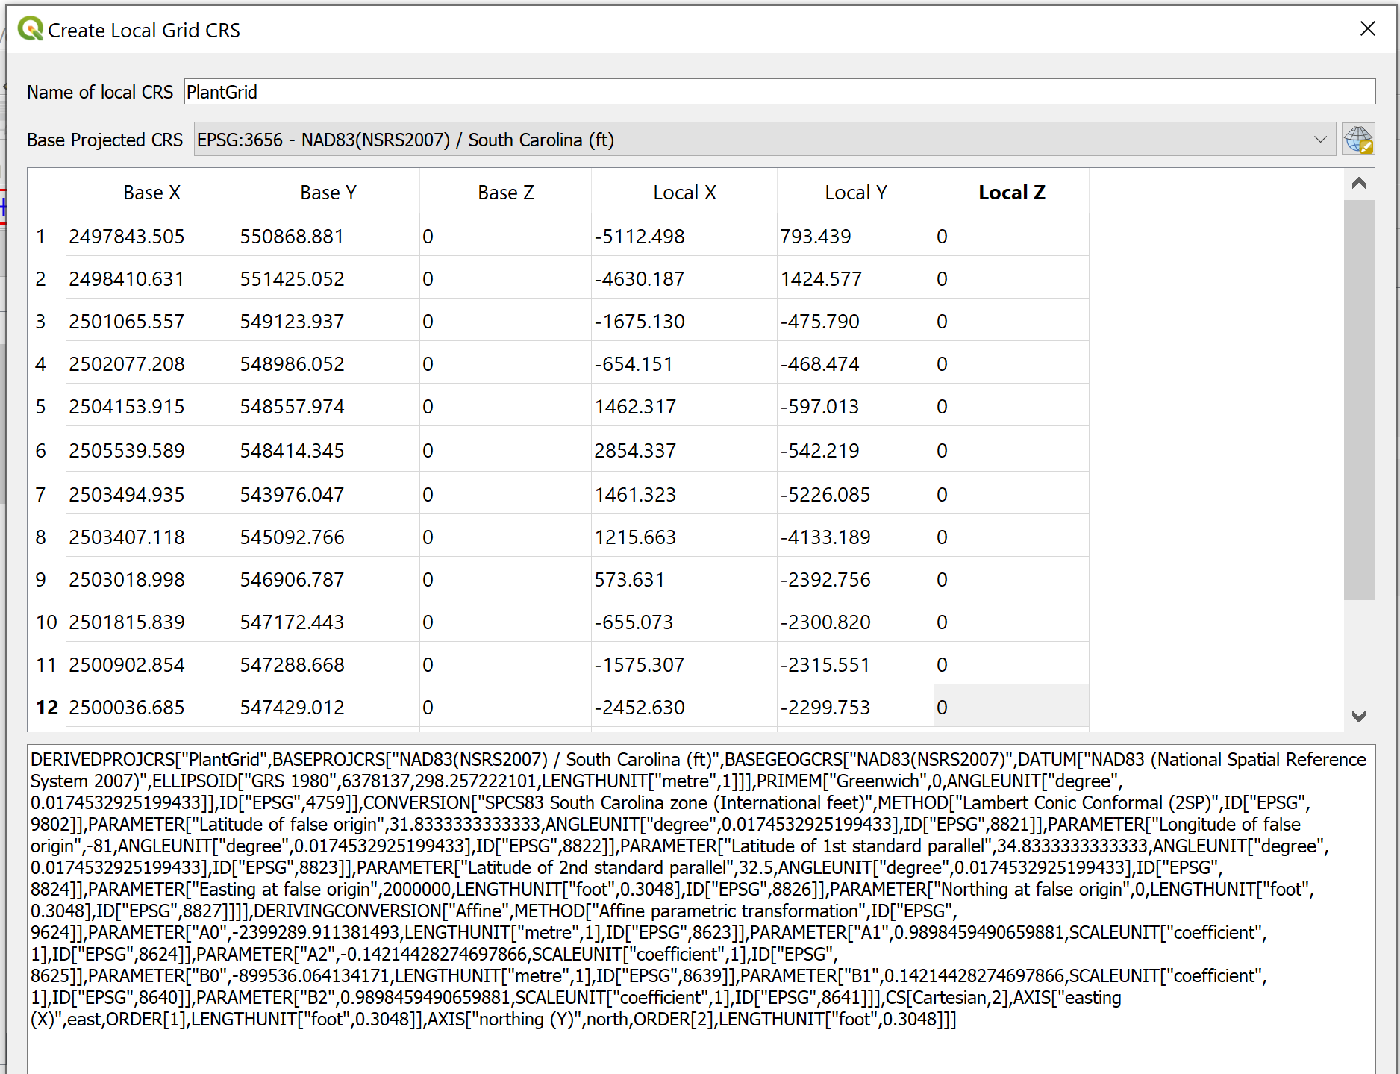This screenshot has height=1074, width=1400.
Task: Select row header 1
Action: [46, 236]
